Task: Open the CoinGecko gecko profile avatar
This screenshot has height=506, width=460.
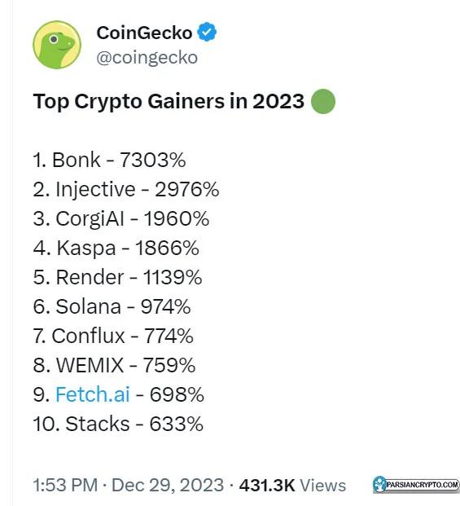Action: tap(57, 45)
